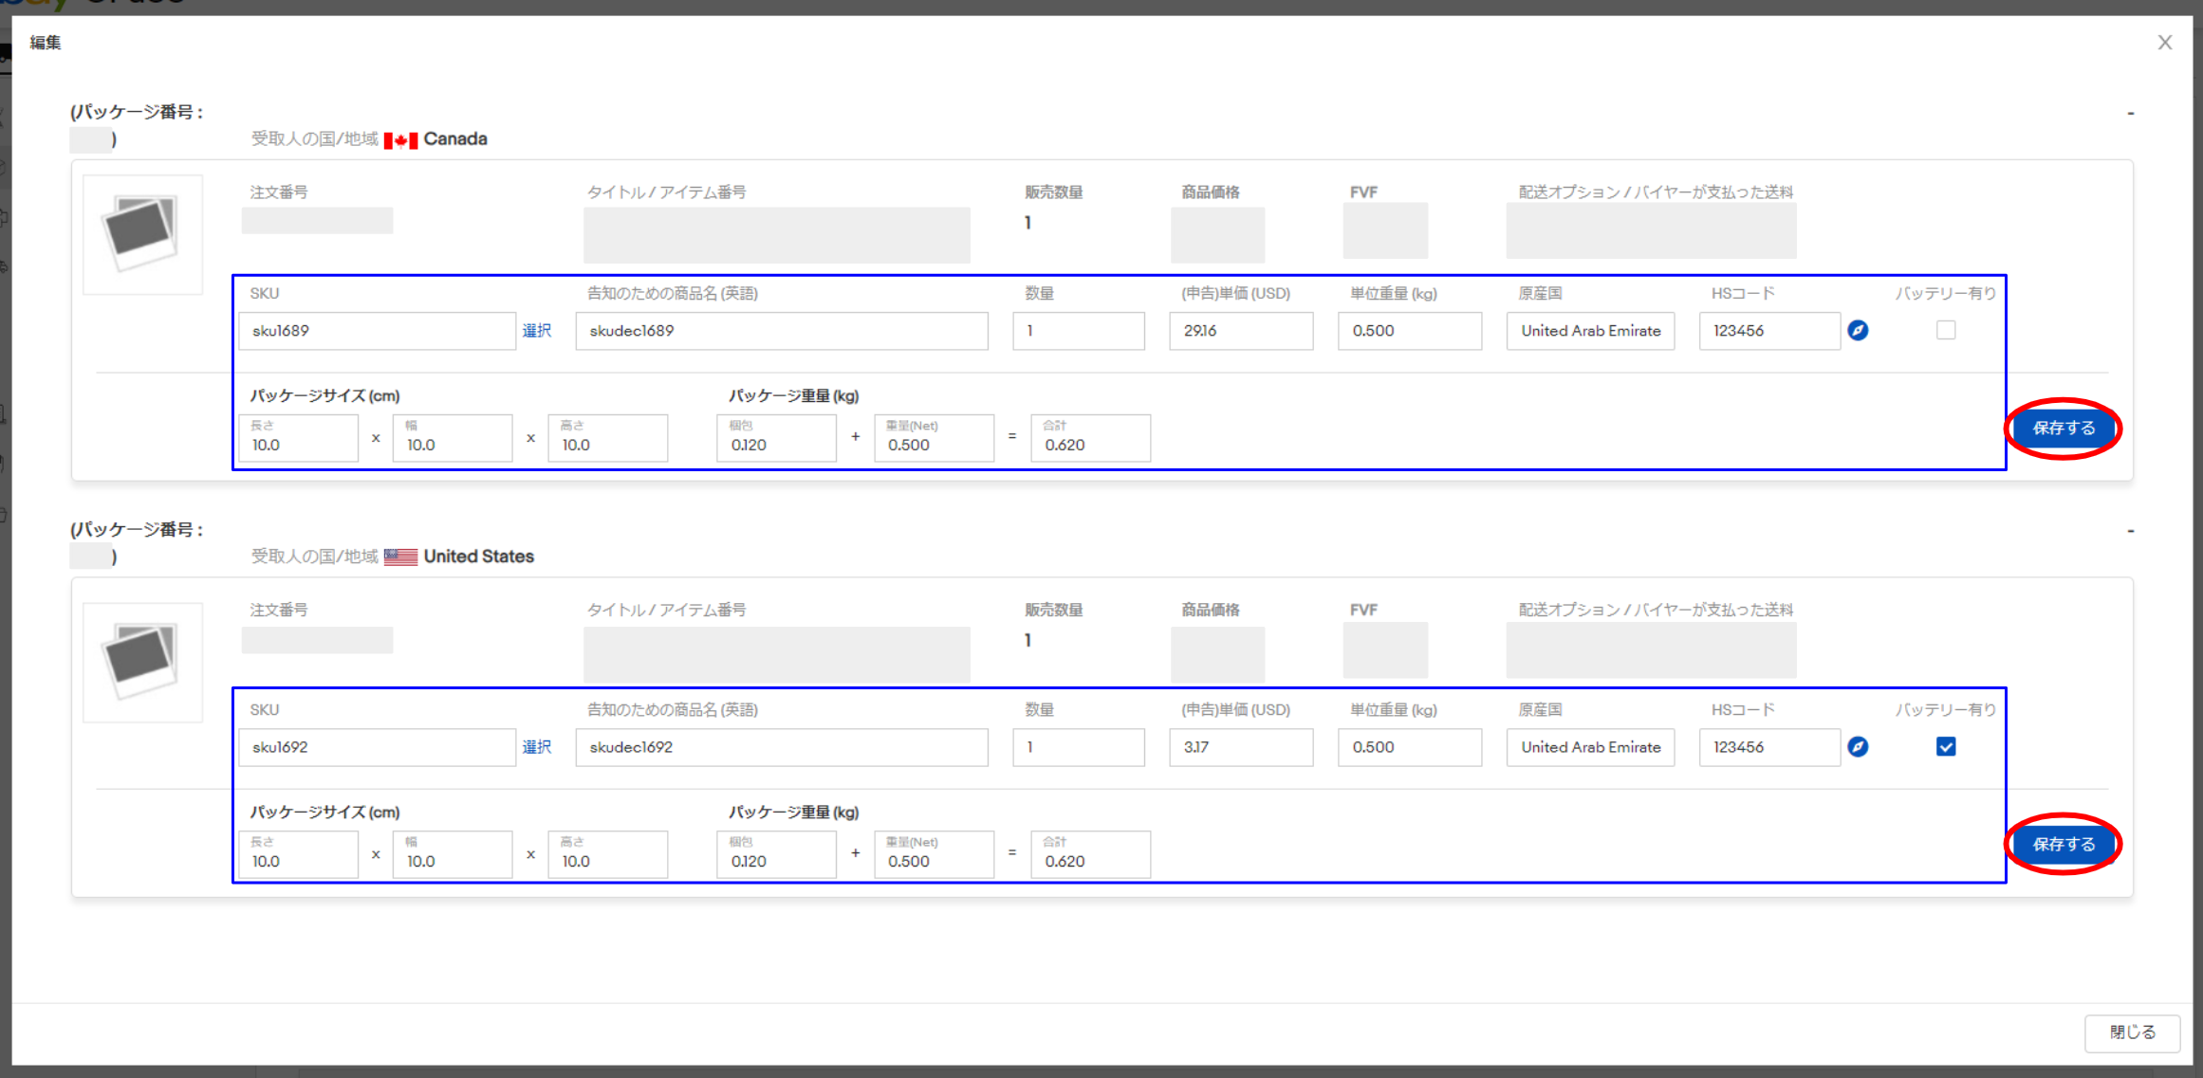Click 選択 link next to sku1692
This screenshot has height=1078, width=2203.
pos(537,747)
